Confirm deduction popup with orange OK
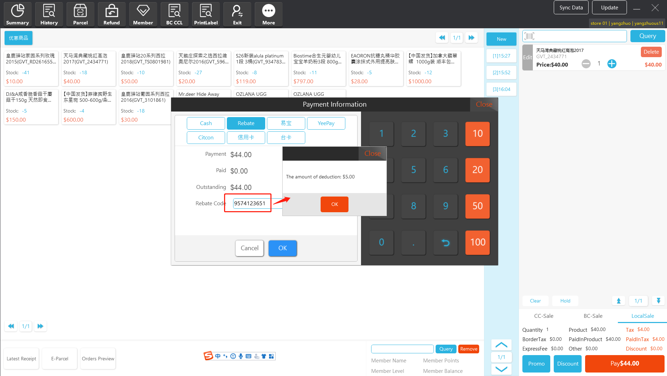The width and height of the screenshot is (667, 376). (334, 204)
